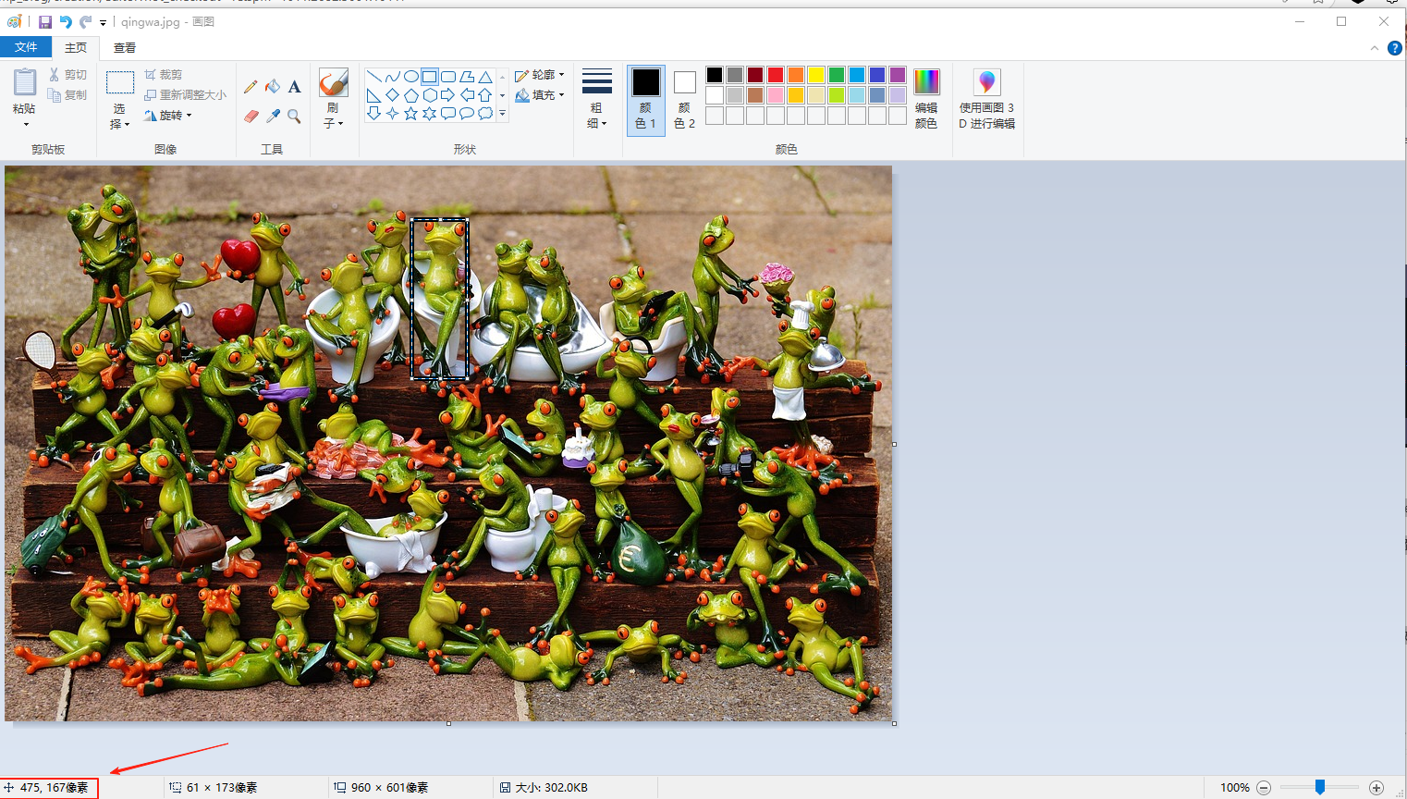
Task: Click Copy (复制) button
Action: (67, 95)
